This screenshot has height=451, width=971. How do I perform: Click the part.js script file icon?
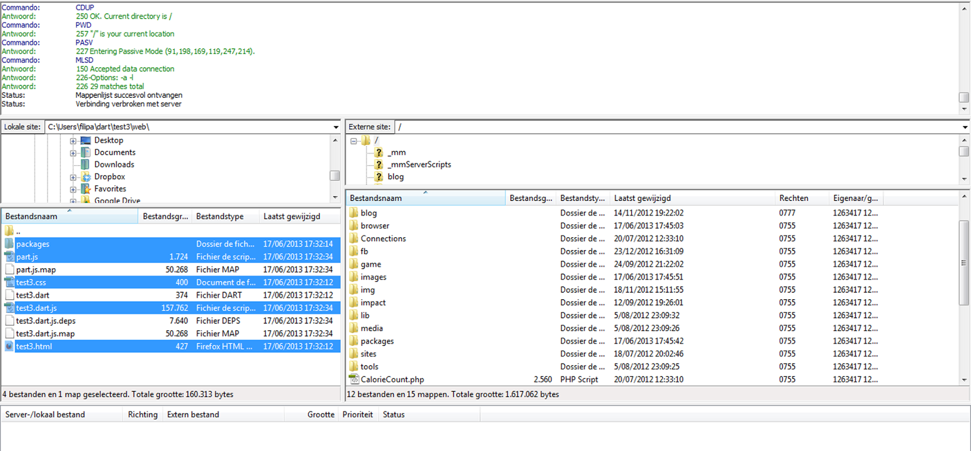click(9, 257)
